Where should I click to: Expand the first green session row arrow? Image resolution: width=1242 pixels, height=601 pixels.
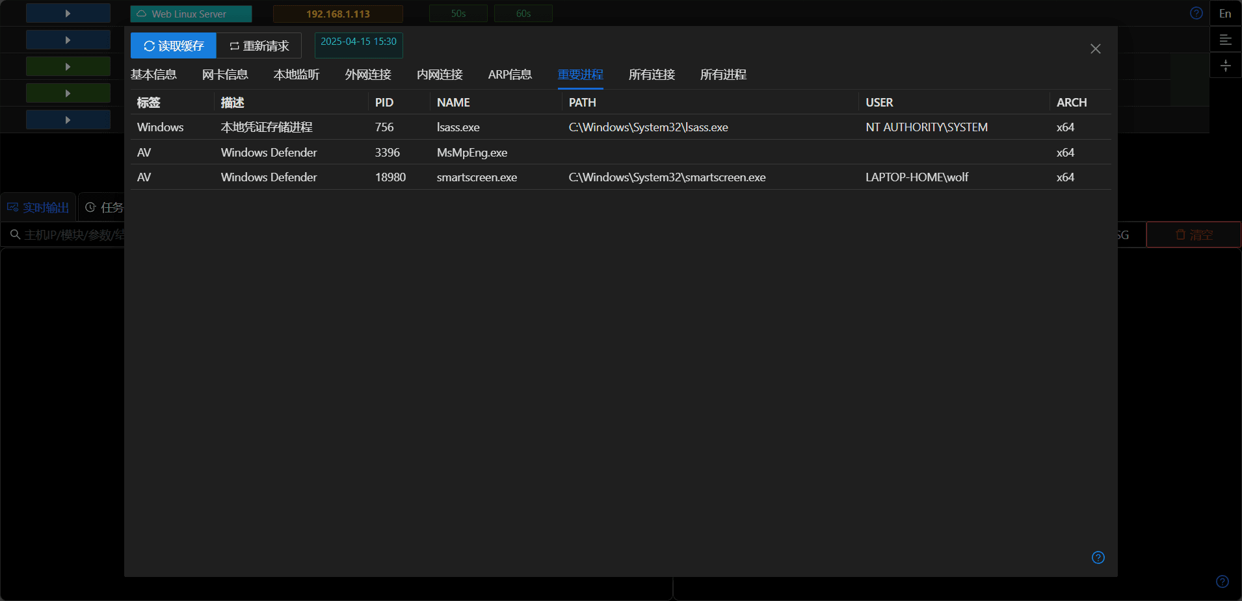(68, 66)
